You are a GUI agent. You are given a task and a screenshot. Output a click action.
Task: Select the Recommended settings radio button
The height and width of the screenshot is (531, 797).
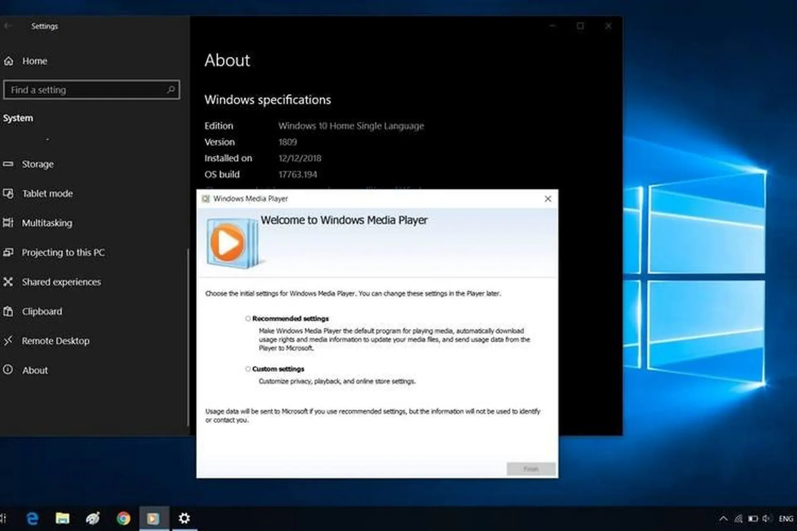[x=248, y=319]
